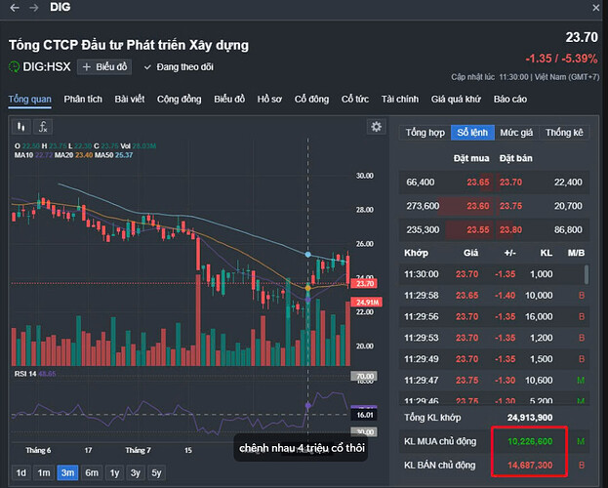Click the 16.01 RSI value label
Image resolution: width=608 pixels, height=488 pixels.
[x=364, y=414]
